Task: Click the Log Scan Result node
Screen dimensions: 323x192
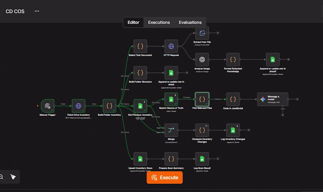Action: point(202,159)
